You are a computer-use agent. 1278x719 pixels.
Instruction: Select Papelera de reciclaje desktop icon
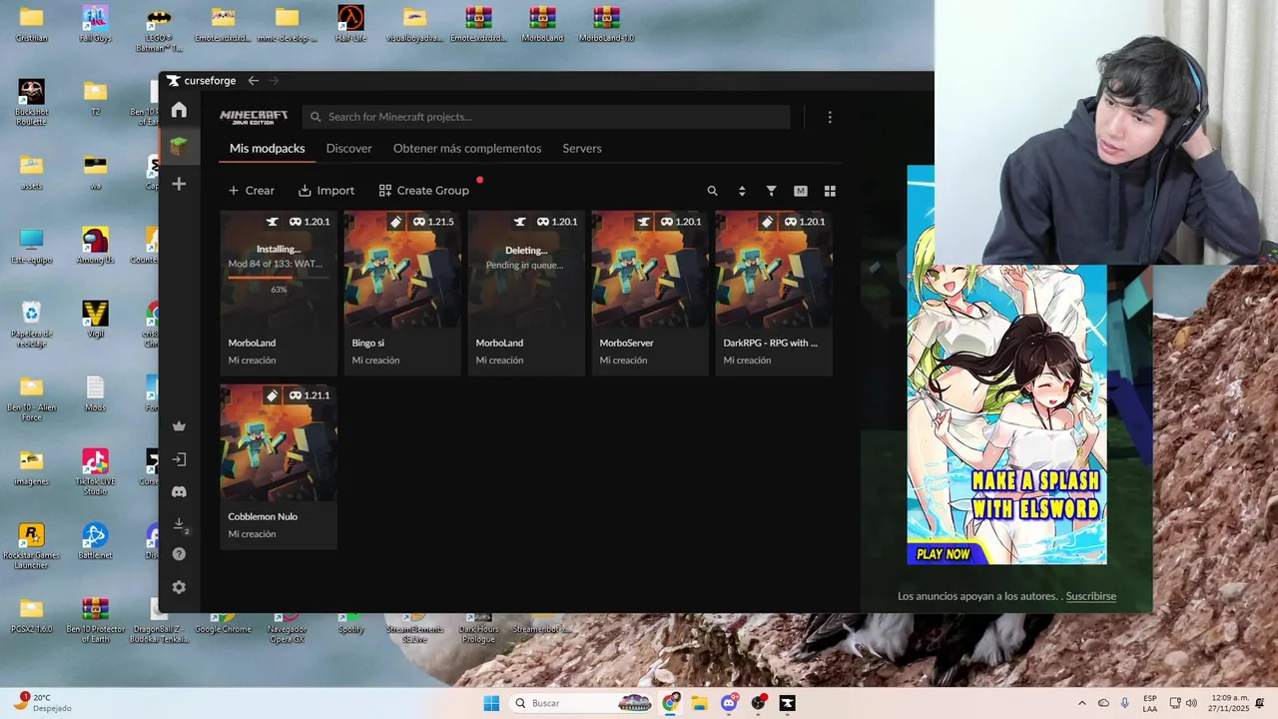(31, 324)
